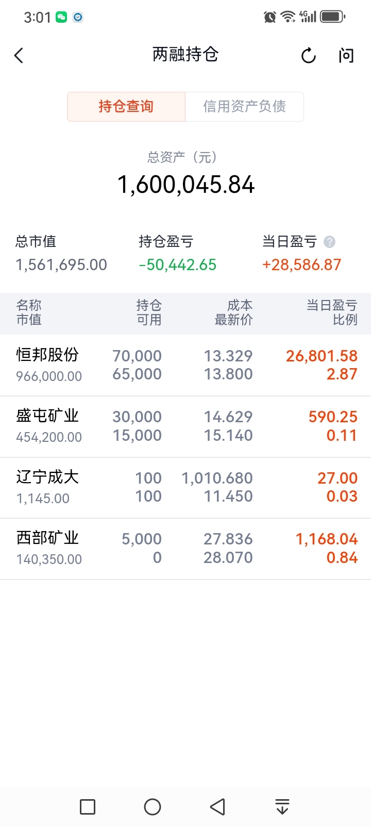Sort by 成本 最新价 column header
This screenshot has width=371, height=827.
[x=233, y=312]
